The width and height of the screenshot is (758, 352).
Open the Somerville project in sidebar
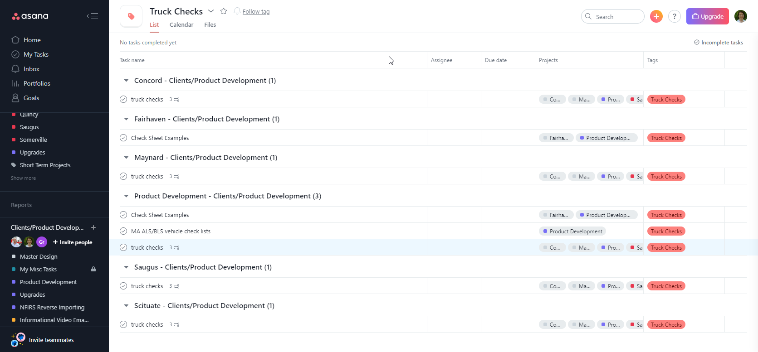(x=34, y=140)
